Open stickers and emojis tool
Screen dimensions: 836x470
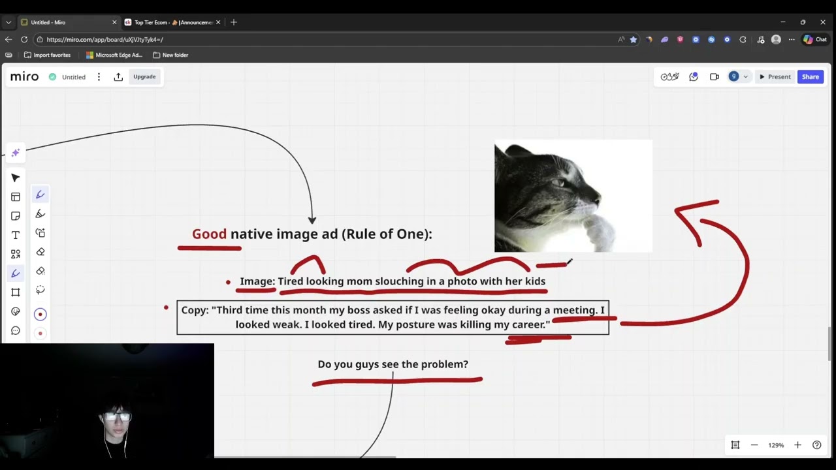coord(16,311)
